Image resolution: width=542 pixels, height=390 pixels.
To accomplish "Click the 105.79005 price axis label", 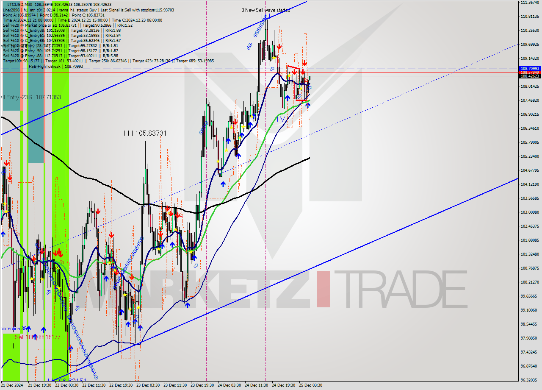I will [x=530, y=142].
